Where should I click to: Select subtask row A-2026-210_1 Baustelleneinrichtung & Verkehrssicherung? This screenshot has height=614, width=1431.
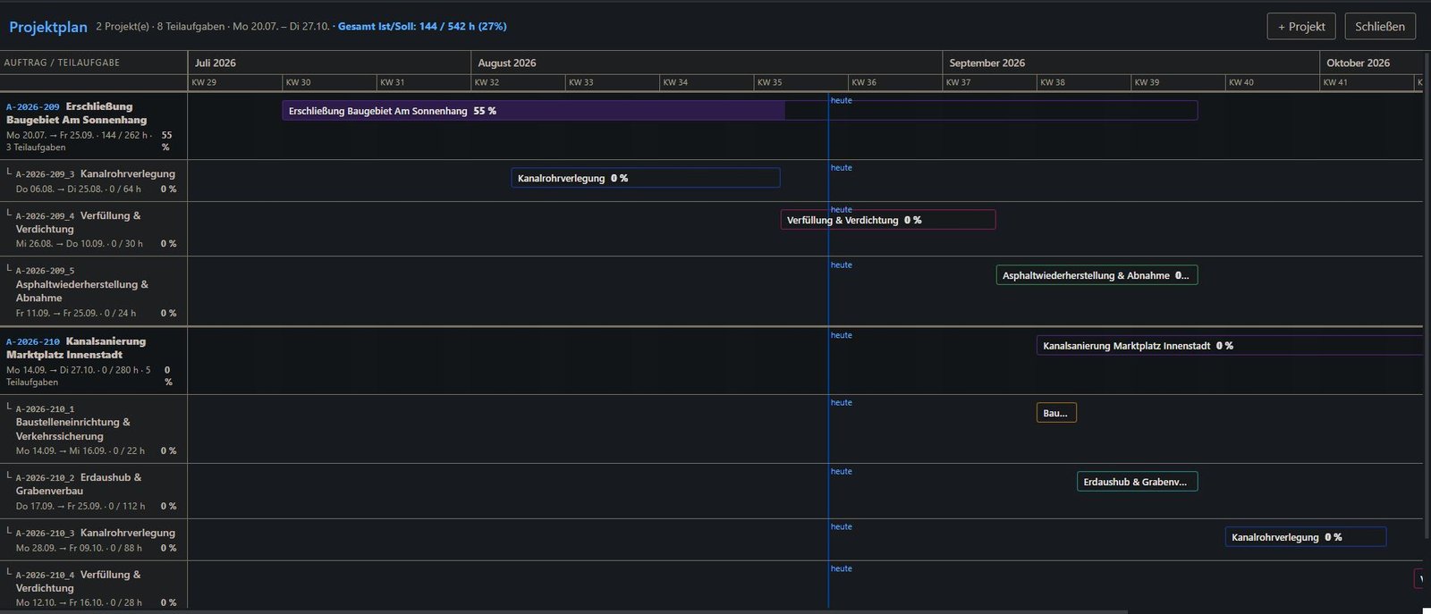94,429
